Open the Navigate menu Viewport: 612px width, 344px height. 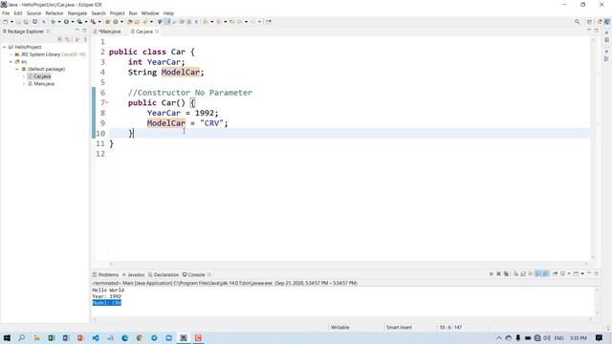(77, 13)
